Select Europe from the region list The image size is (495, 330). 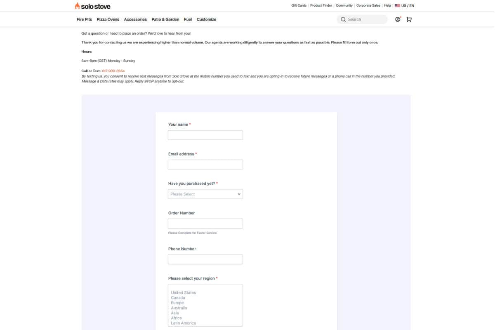pos(177,302)
